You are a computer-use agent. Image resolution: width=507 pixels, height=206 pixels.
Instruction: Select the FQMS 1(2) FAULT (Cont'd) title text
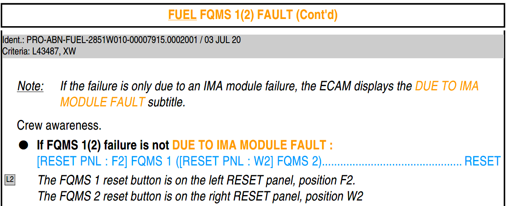[x=268, y=15]
